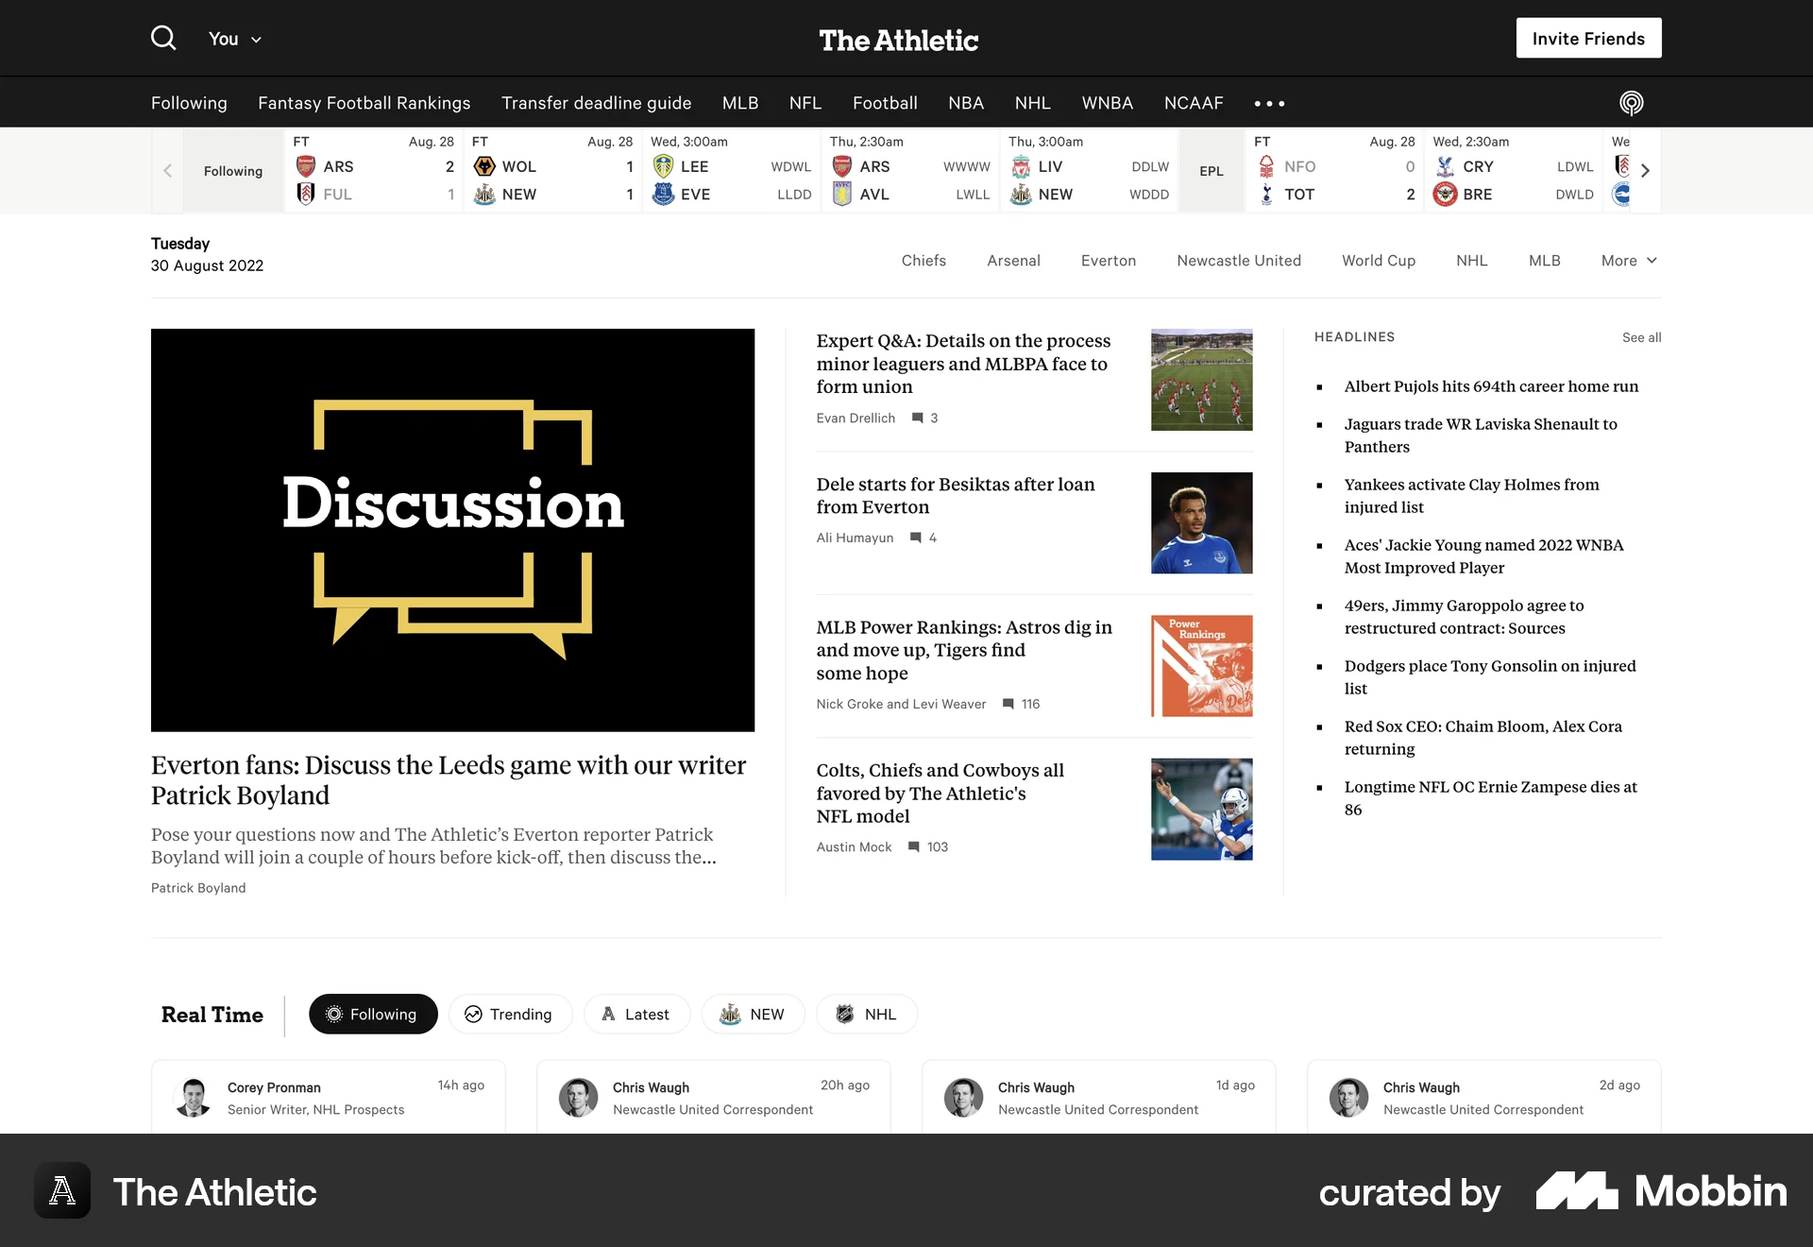1813x1247 pixels.
Task: Open search using the magnifying glass icon
Action: click(162, 38)
